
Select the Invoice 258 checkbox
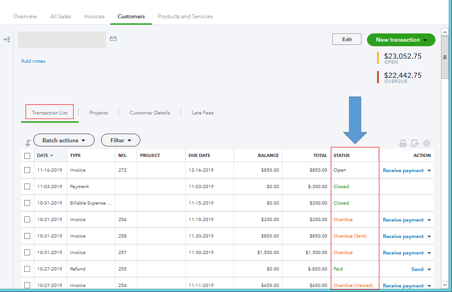[x=27, y=236]
